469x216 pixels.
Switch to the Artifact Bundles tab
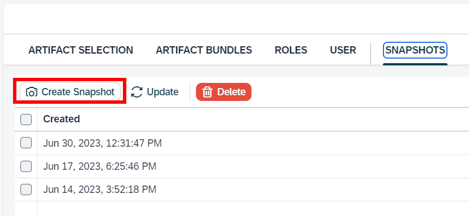(204, 50)
